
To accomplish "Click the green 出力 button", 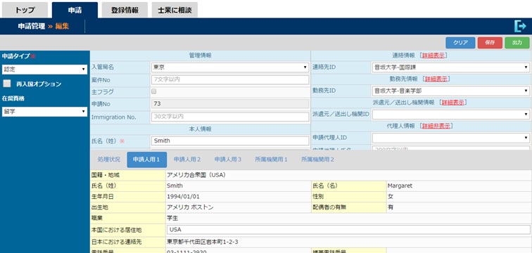I will [517, 43].
